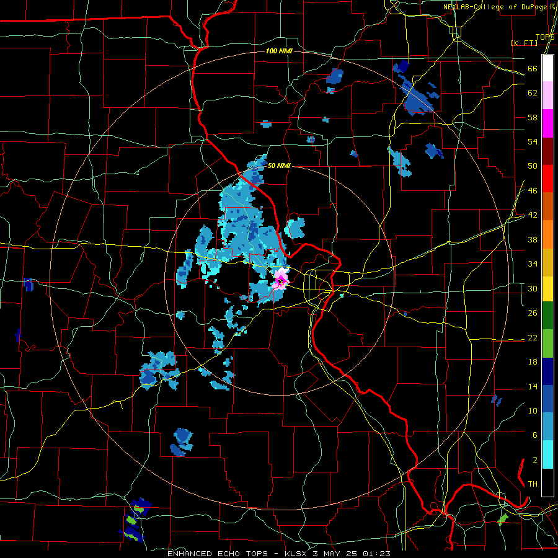The width and height of the screenshot is (558, 558).
Task: Click the legend value 54
Action: (x=533, y=141)
